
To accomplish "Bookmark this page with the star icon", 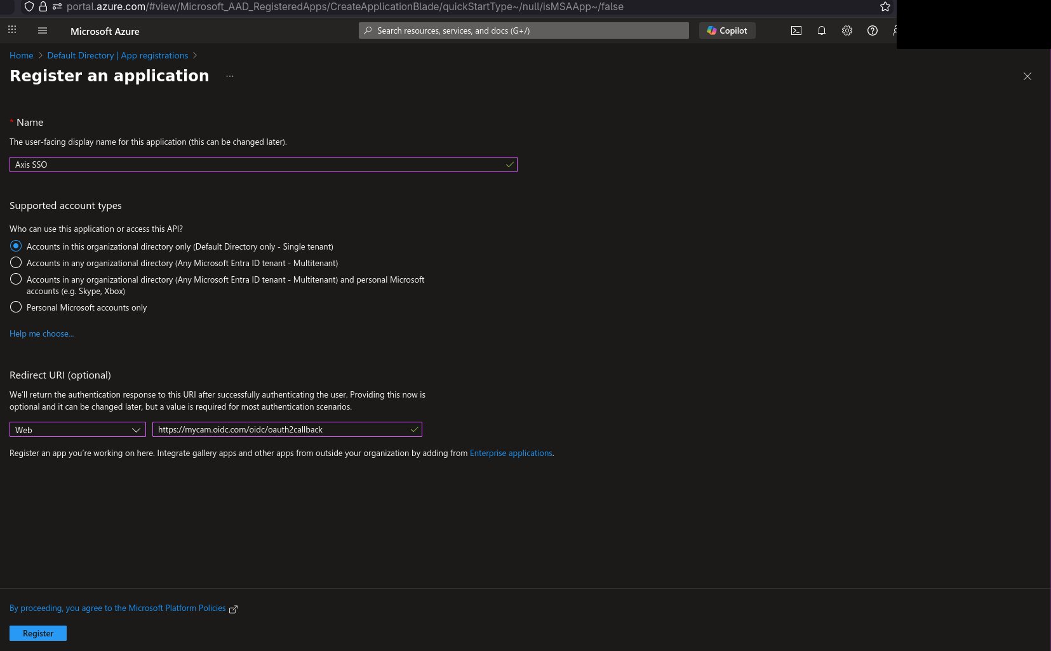I will click(885, 7).
